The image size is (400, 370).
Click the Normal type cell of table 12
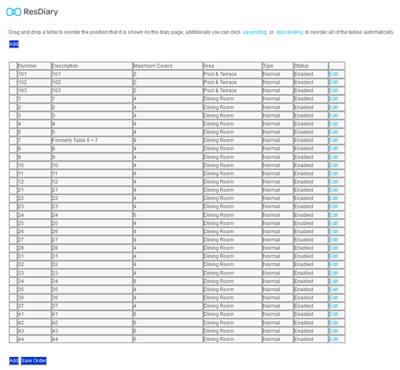click(x=278, y=181)
